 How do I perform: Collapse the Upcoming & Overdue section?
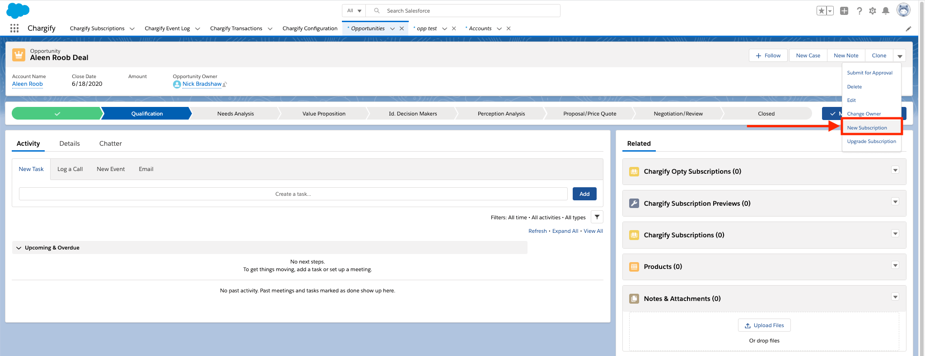pyautogui.click(x=19, y=248)
